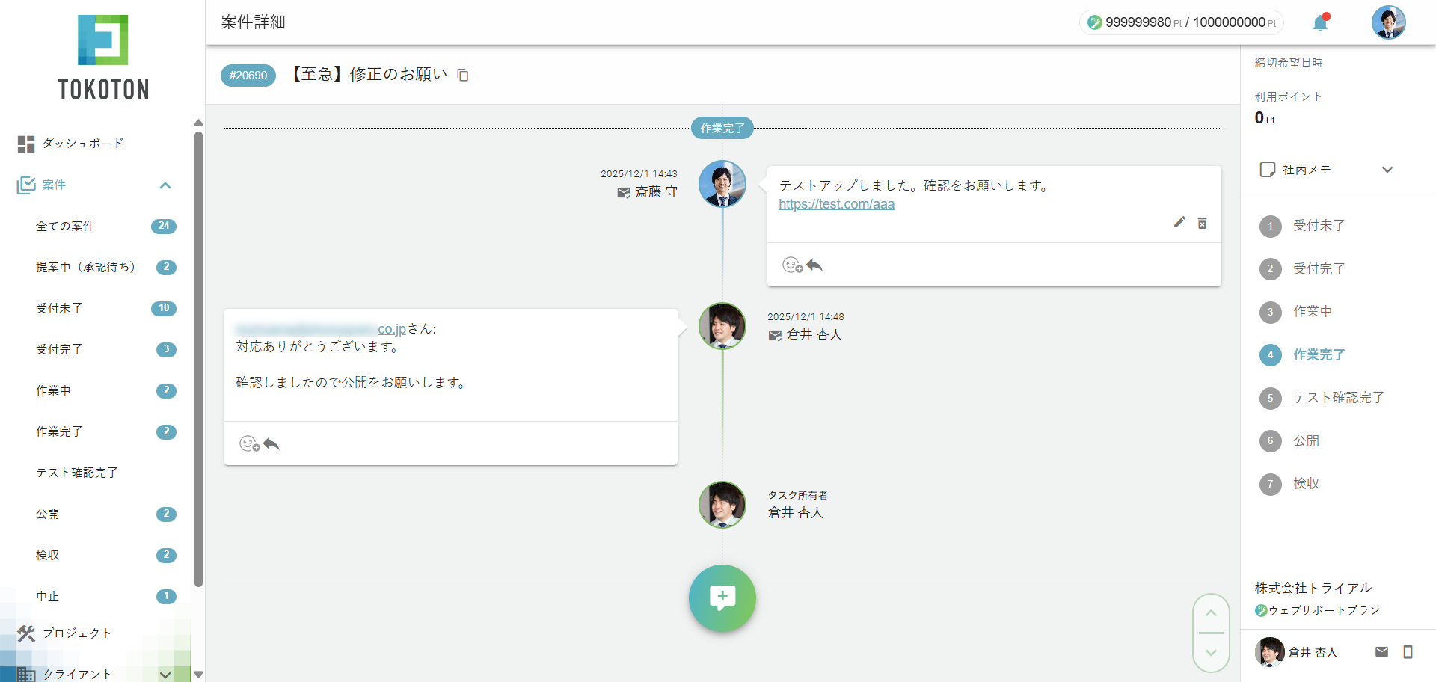
Task: Expand the 社内メモ section
Action: point(1387,170)
